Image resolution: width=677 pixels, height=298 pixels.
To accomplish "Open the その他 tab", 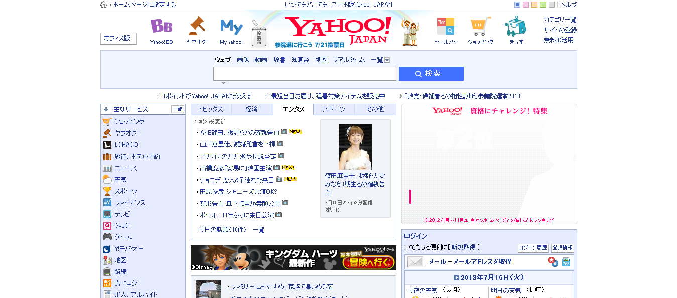I will (375, 109).
